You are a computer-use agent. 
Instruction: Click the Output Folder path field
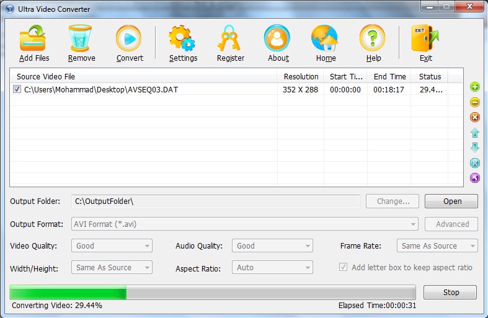216,201
